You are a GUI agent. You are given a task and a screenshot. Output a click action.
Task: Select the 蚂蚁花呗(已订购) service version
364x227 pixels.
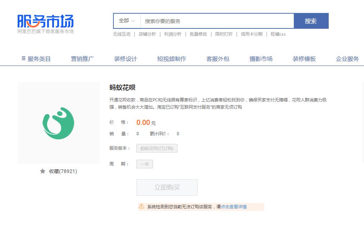pos(157,148)
